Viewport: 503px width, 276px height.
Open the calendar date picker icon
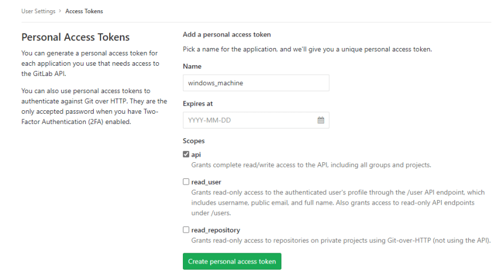point(321,120)
